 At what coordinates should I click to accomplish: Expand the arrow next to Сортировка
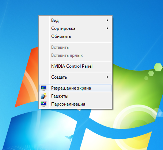point(107,28)
